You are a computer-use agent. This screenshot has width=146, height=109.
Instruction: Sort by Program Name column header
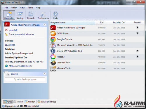(x=72, y=22)
